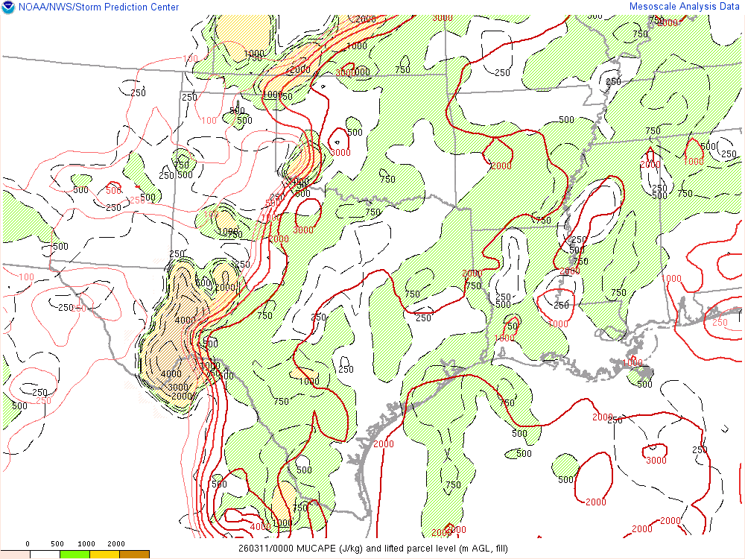Click the red 4000 contour label at bottom edge

pos(260,527)
